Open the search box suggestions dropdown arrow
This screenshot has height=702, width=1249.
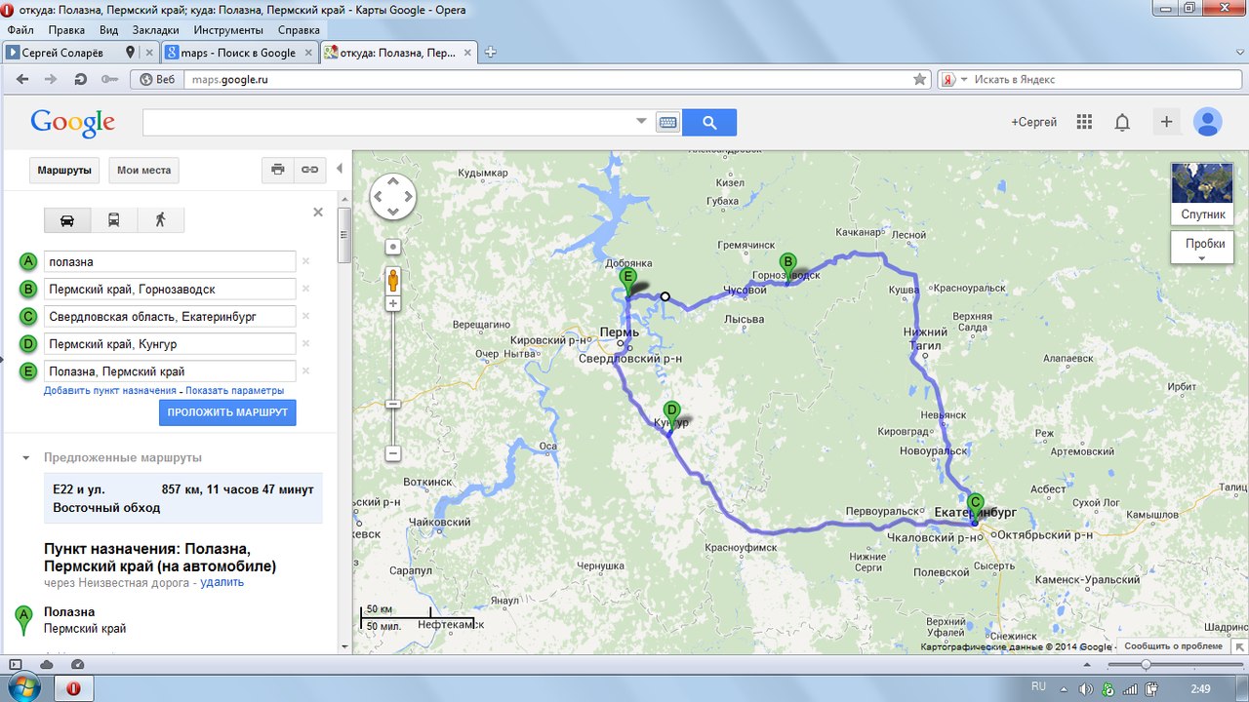tap(641, 122)
